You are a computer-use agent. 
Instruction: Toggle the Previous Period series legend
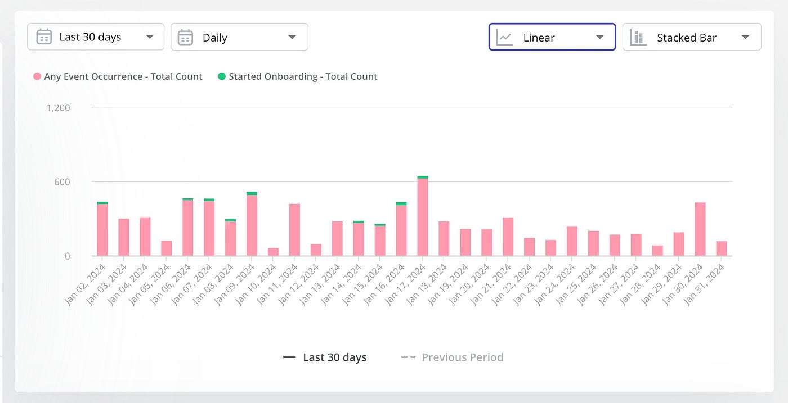pyautogui.click(x=452, y=357)
